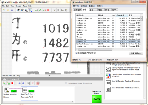Toggle Display Result Image for this State
Screen dimensions: 148x105
pos(66,83)
